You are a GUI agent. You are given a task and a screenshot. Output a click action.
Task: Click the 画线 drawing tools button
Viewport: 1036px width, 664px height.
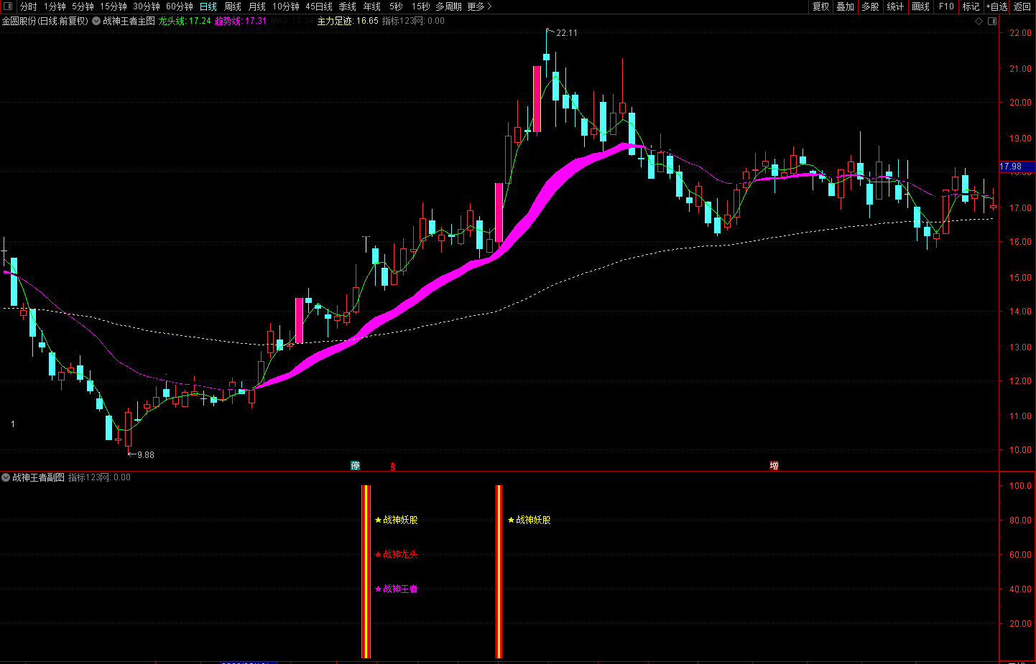tap(921, 6)
